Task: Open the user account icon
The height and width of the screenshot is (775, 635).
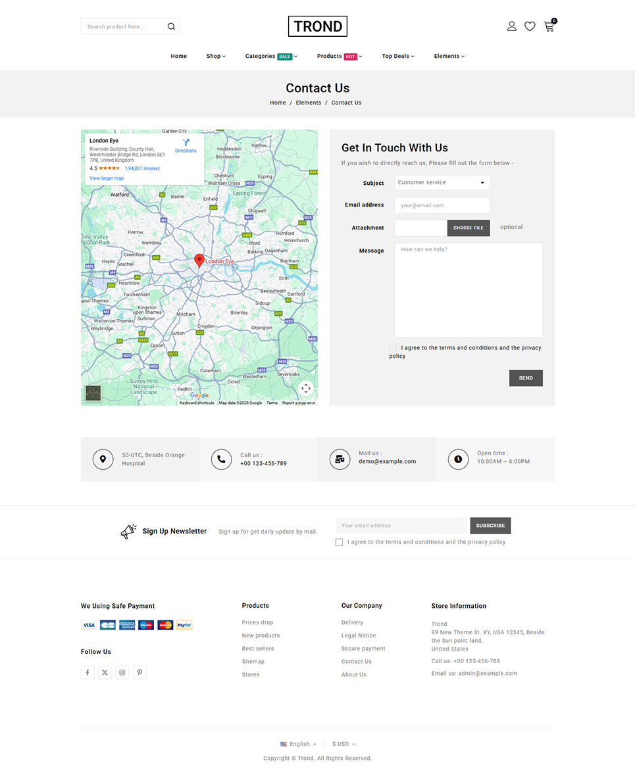Action: pyautogui.click(x=511, y=26)
